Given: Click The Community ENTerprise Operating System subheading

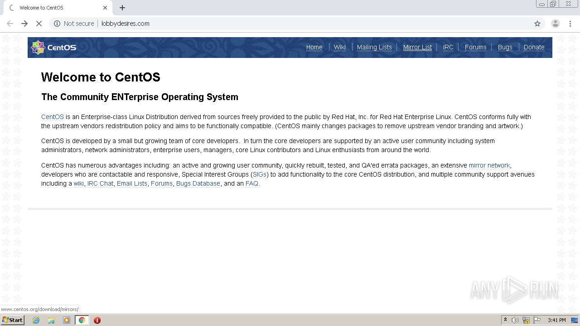Looking at the screenshot, I should [x=140, y=97].
